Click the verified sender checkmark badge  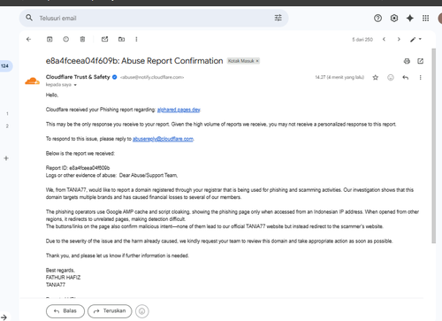click(115, 77)
